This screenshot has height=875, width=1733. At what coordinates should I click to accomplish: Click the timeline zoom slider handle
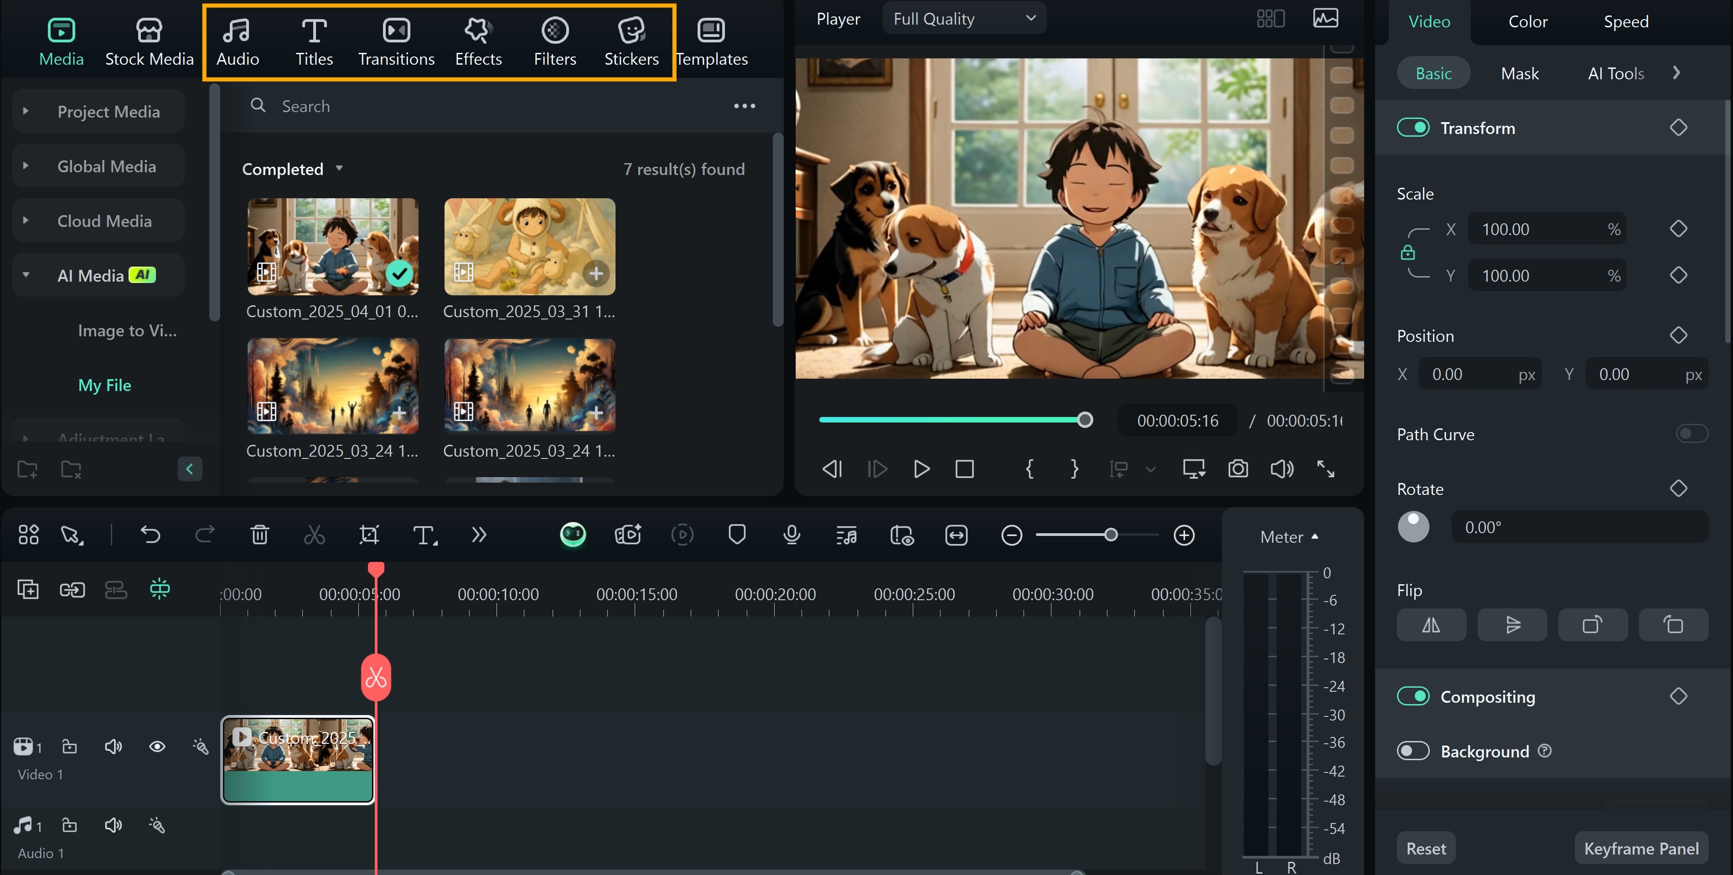click(x=1111, y=535)
